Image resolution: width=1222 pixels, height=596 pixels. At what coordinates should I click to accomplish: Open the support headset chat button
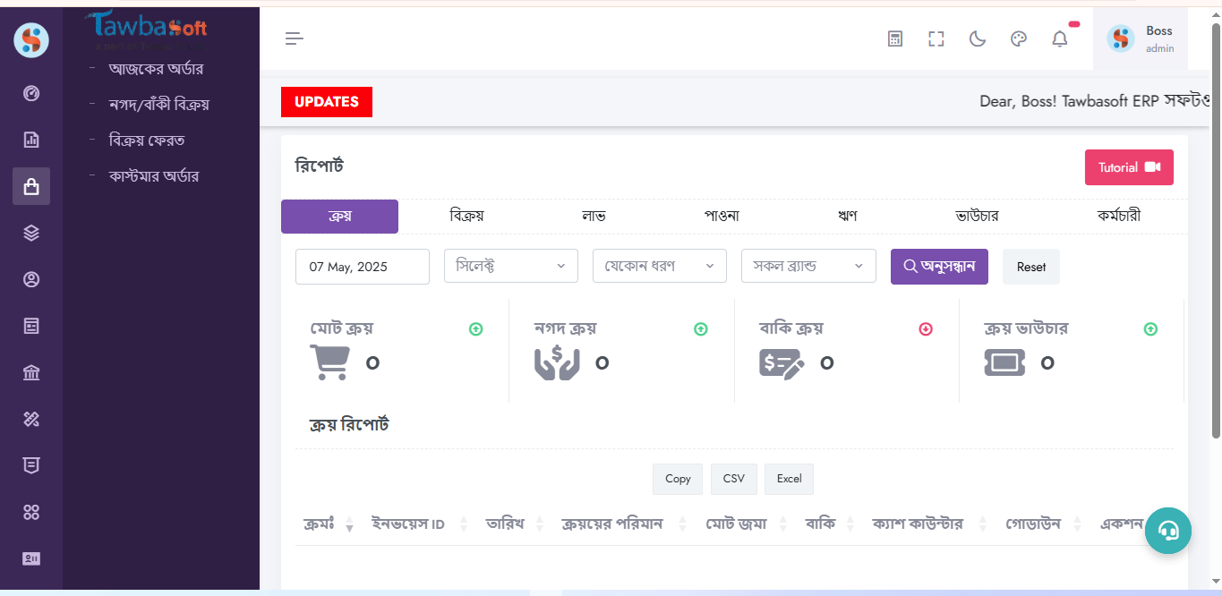click(1167, 531)
